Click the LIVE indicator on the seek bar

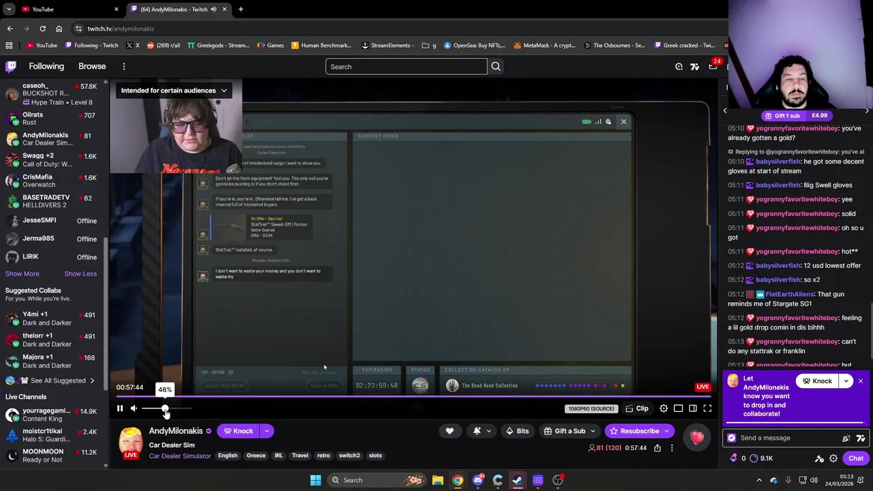pyautogui.click(x=702, y=387)
